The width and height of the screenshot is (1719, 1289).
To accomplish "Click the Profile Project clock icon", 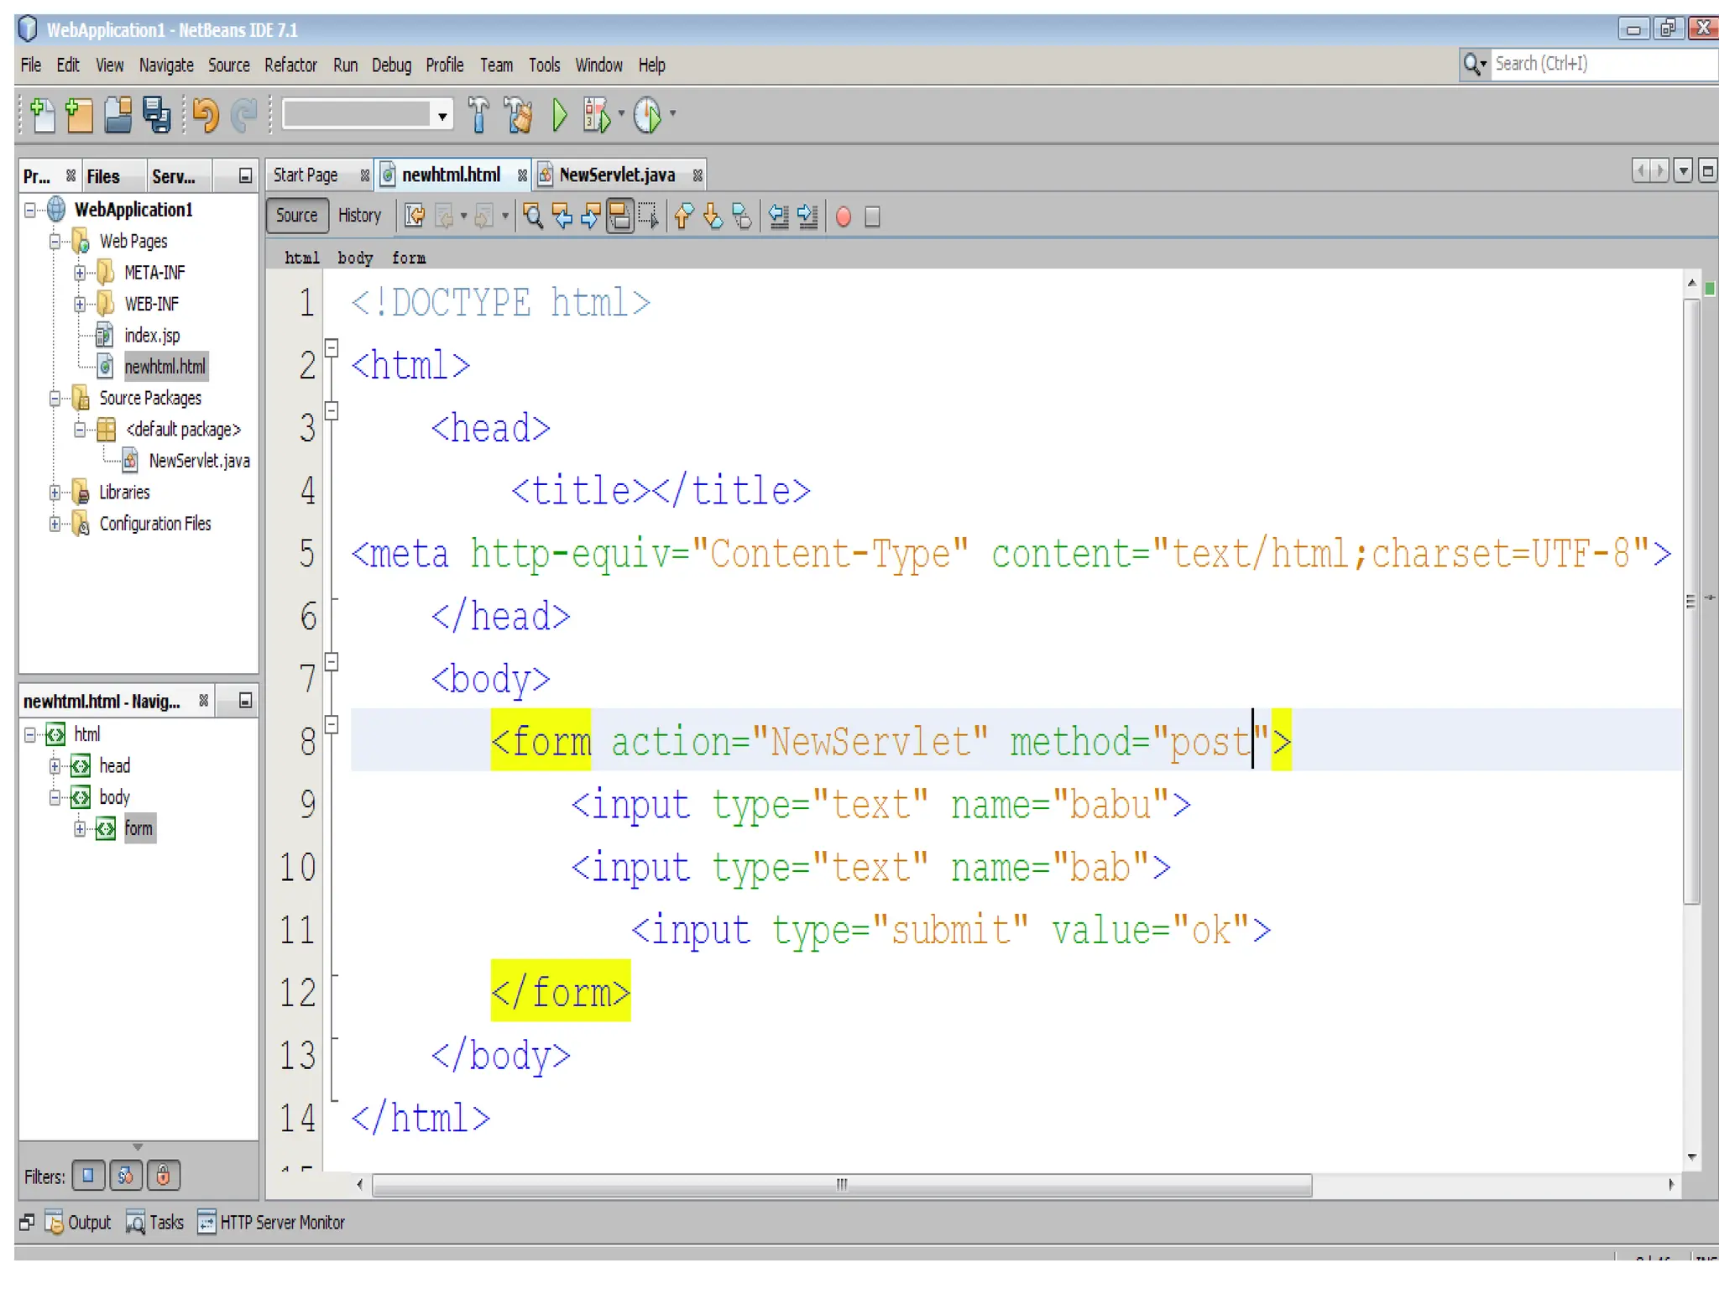I will pos(647,115).
